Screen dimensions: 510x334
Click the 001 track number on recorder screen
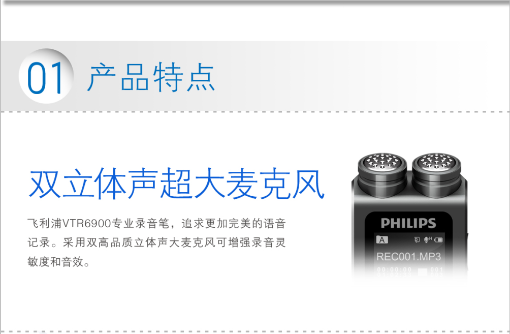[x=436, y=270]
